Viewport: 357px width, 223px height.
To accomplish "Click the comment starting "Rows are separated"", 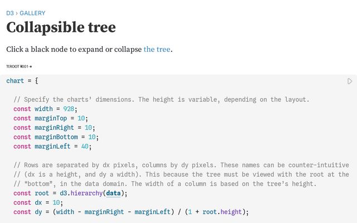I will point(181,165).
